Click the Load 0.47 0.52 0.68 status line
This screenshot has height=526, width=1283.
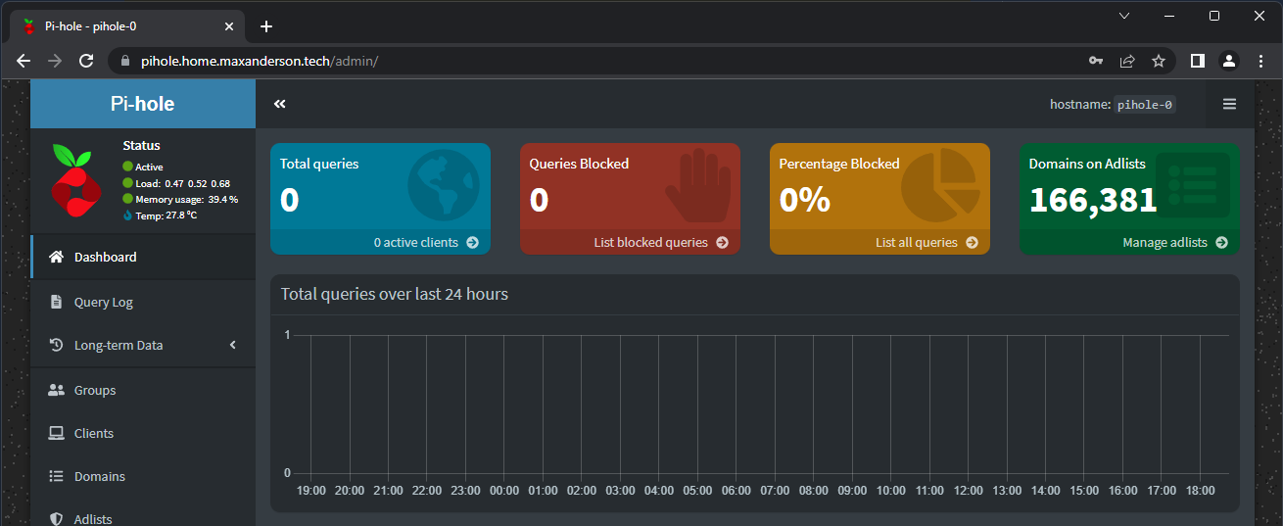[x=176, y=183]
